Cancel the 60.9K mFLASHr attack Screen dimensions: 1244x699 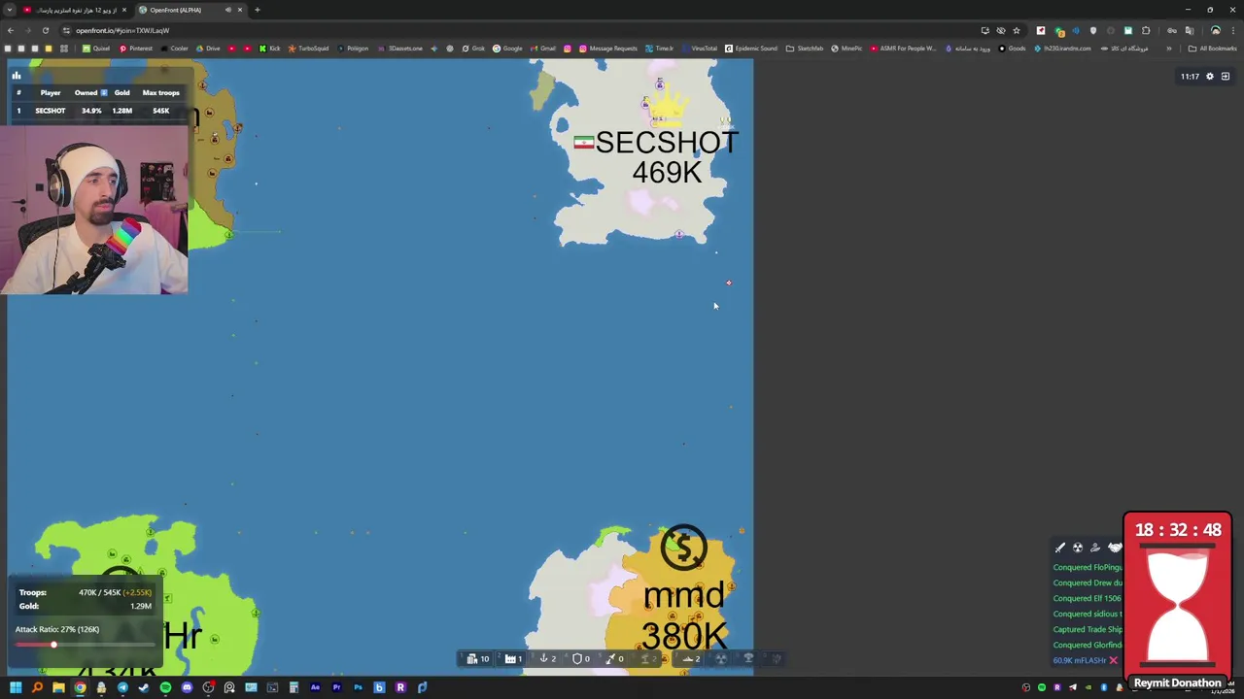pyautogui.click(x=1113, y=660)
